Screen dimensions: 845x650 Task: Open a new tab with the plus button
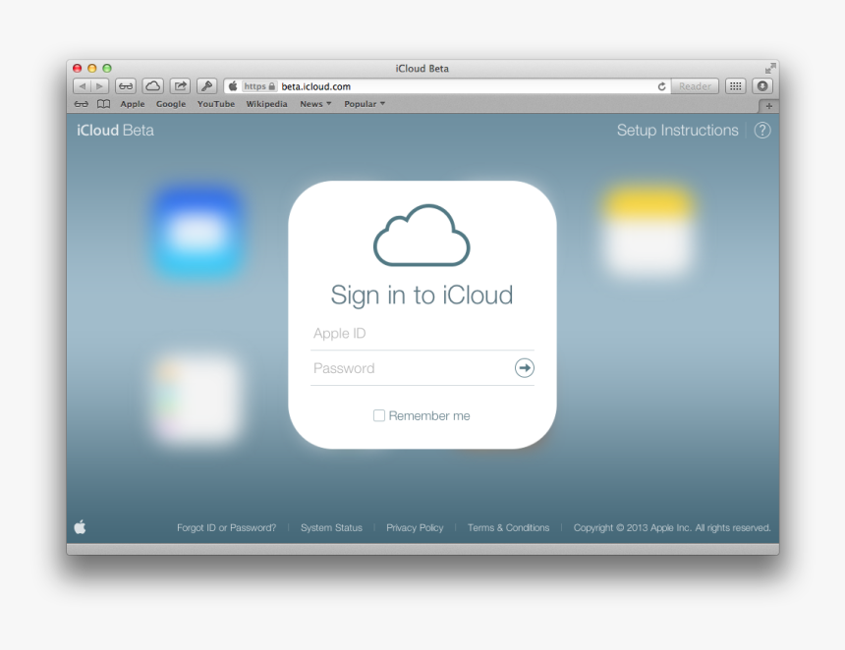tap(769, 105)
